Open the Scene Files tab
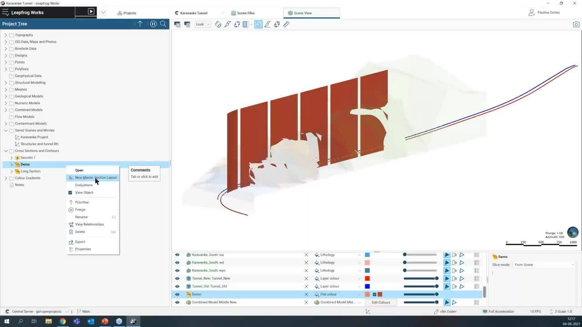This screenshot has width=582, height=327. [x=242, y=13]
